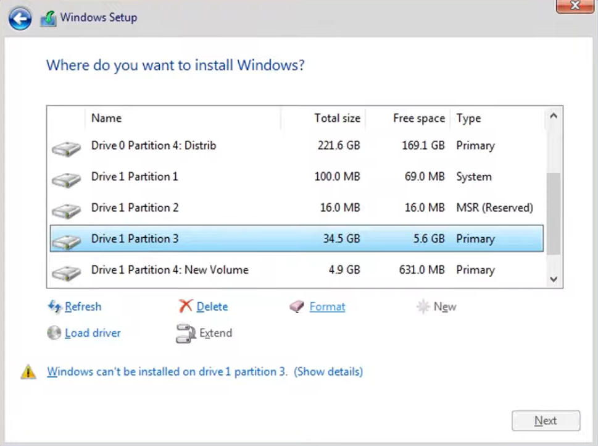Viewport: 598px width, 446px height.
Task: Go back using the blue back arrow
Action: tap(20, 19)
